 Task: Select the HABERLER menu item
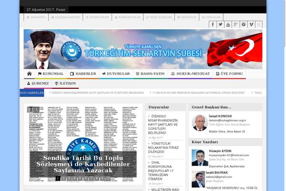click(83, 74)
